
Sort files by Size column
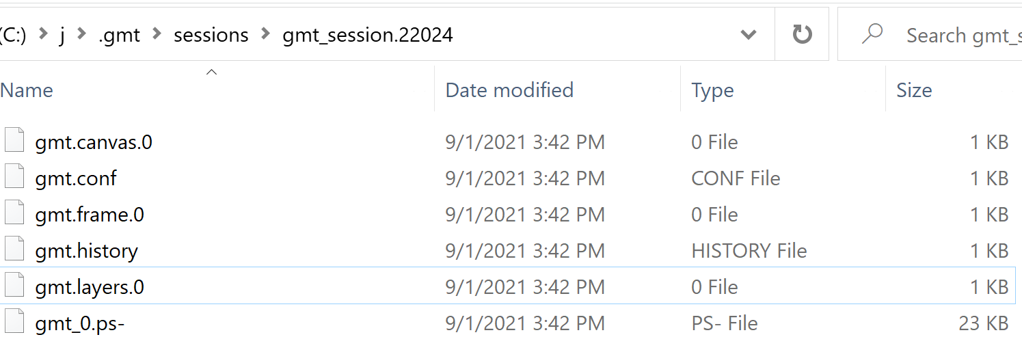(914, 90)
